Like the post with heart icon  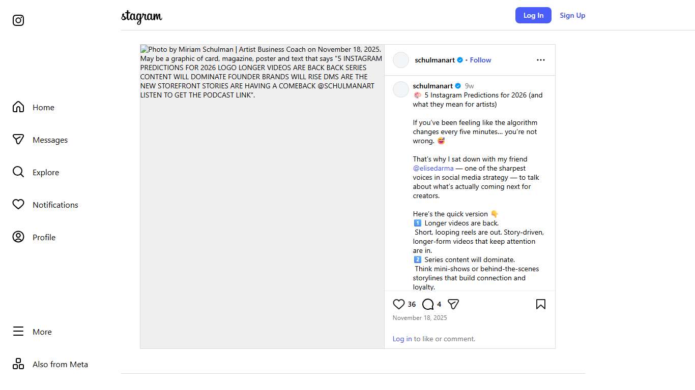coord(399,304)
